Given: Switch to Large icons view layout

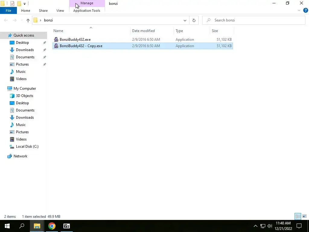Looking at the screenshot, I should 304,216.
